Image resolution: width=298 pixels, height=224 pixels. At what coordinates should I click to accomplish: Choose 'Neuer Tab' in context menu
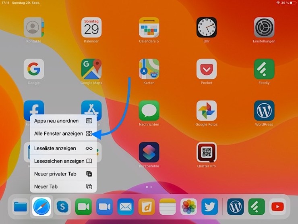63,186
